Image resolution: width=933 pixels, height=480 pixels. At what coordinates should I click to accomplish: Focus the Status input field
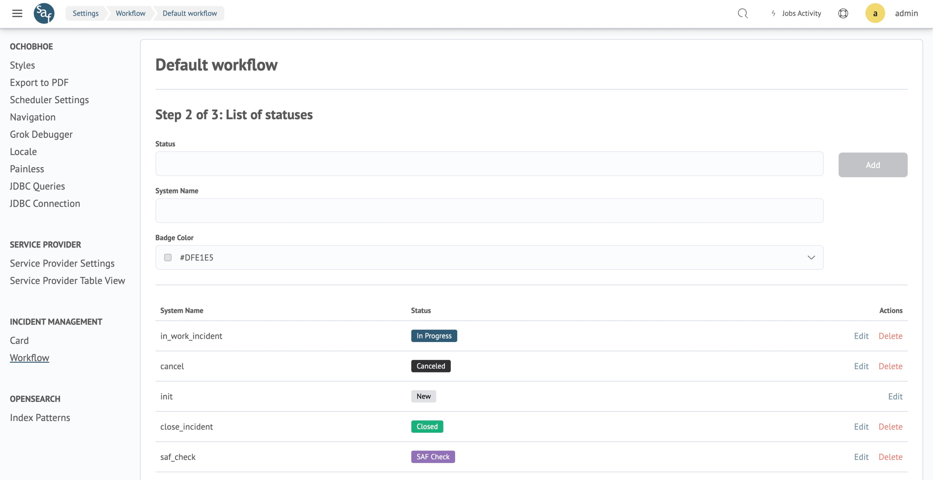click(489, 164)
